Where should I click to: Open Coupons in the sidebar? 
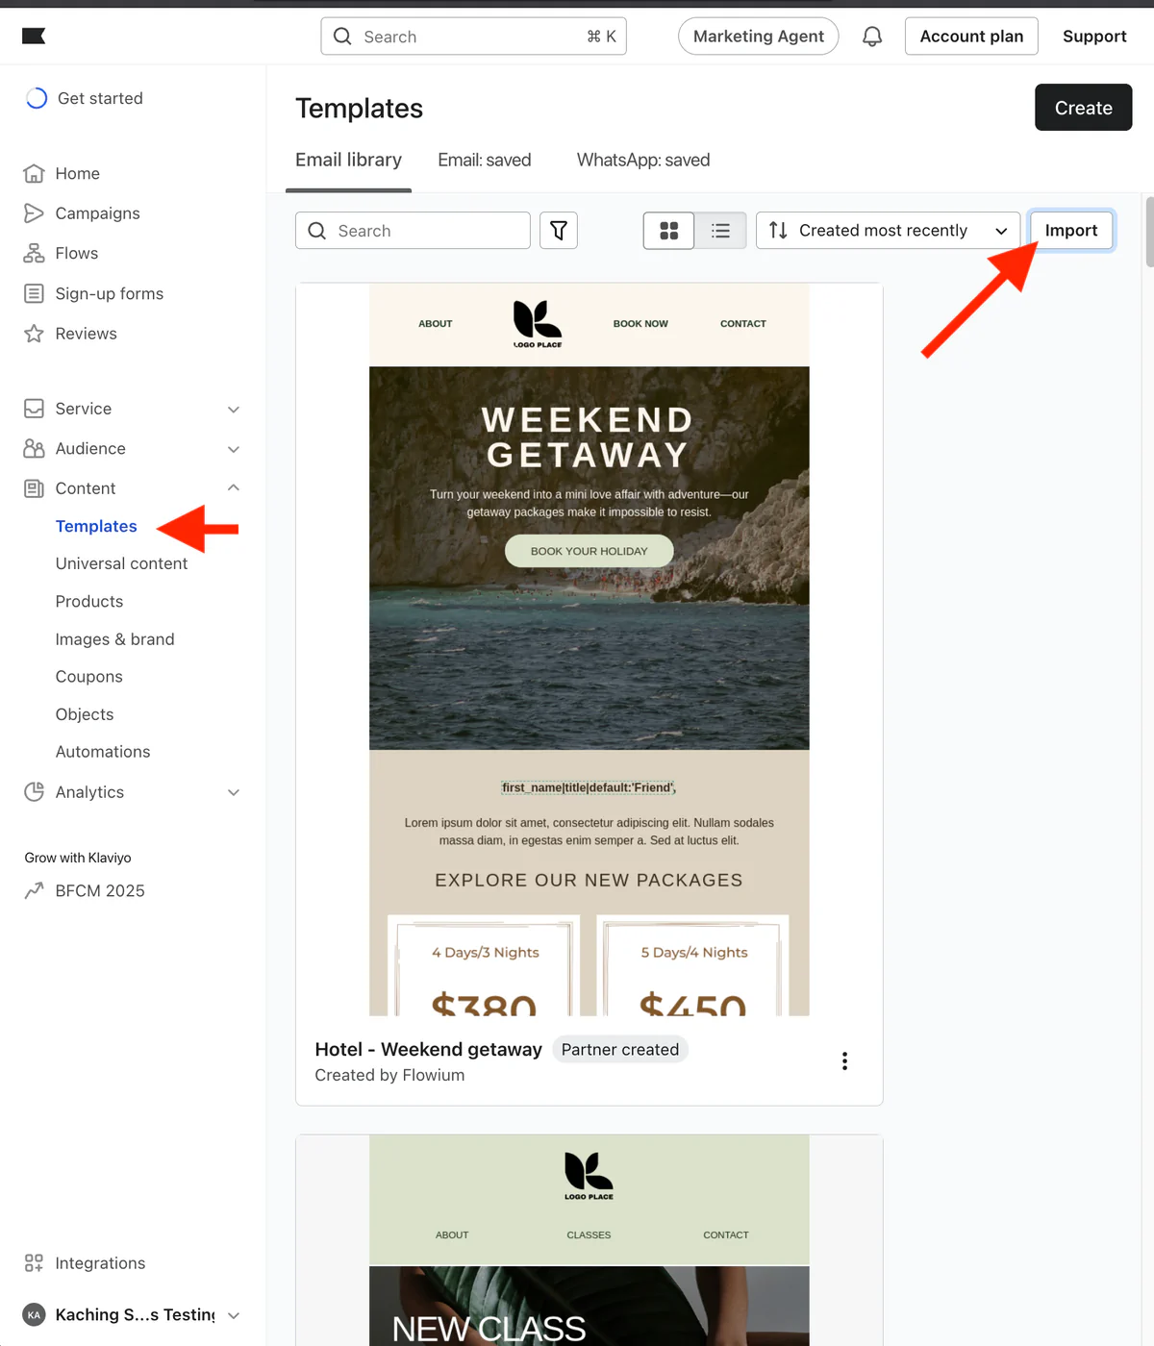point(88,677)
